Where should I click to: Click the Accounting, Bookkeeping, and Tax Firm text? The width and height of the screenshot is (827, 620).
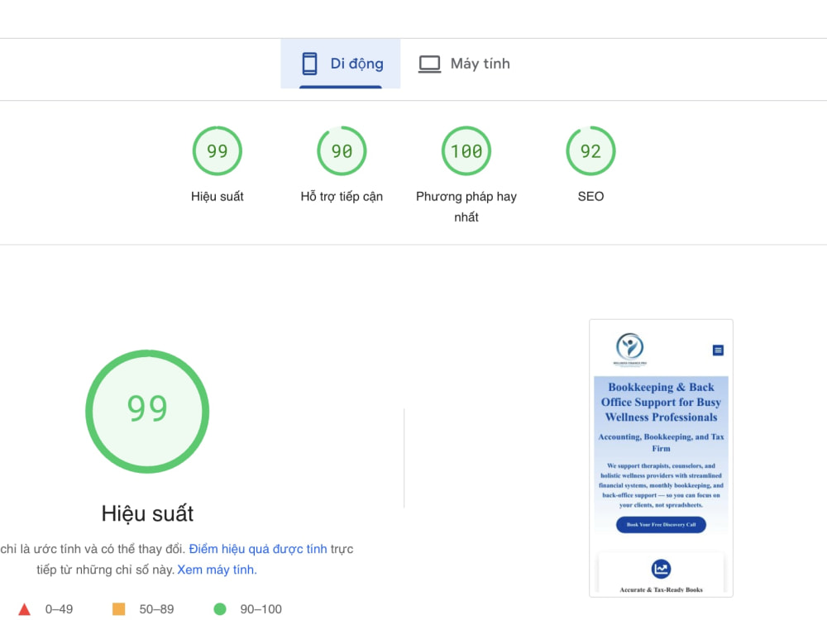coord(661,442)
